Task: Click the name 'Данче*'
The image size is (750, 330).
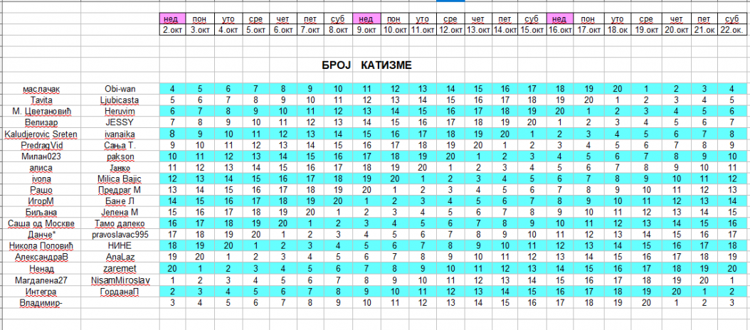Action: pyautogui.click(x=40, y=235)
